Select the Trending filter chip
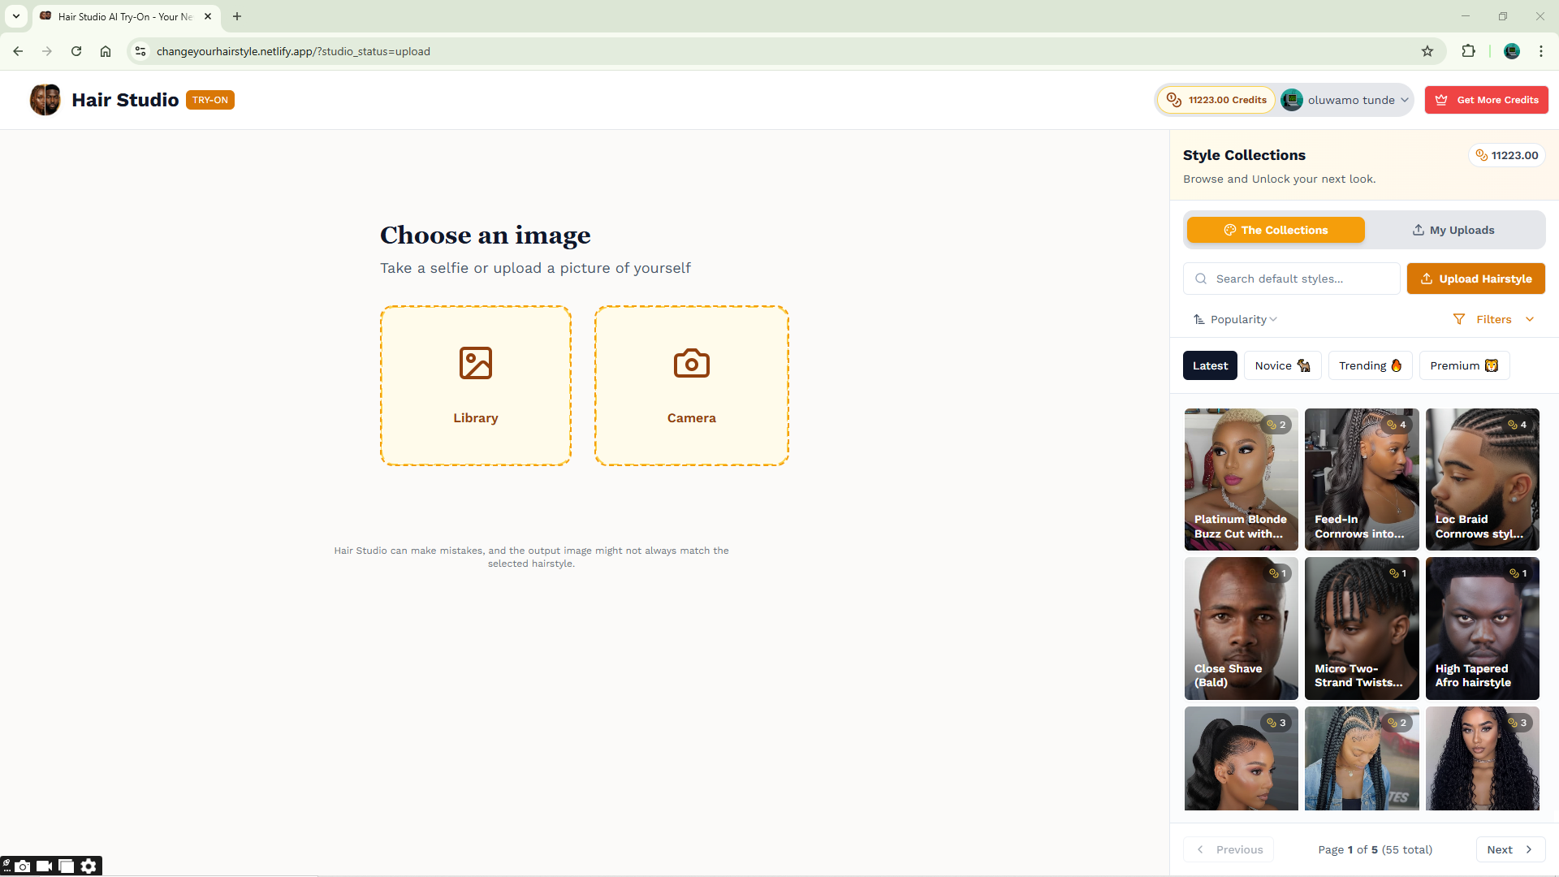 tap(1370, 365)
